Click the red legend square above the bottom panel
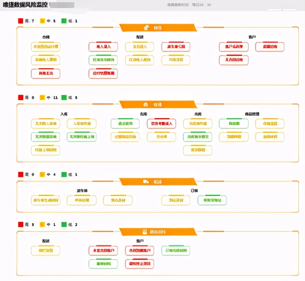Viewport: 305px width, 281px height. 21,225
